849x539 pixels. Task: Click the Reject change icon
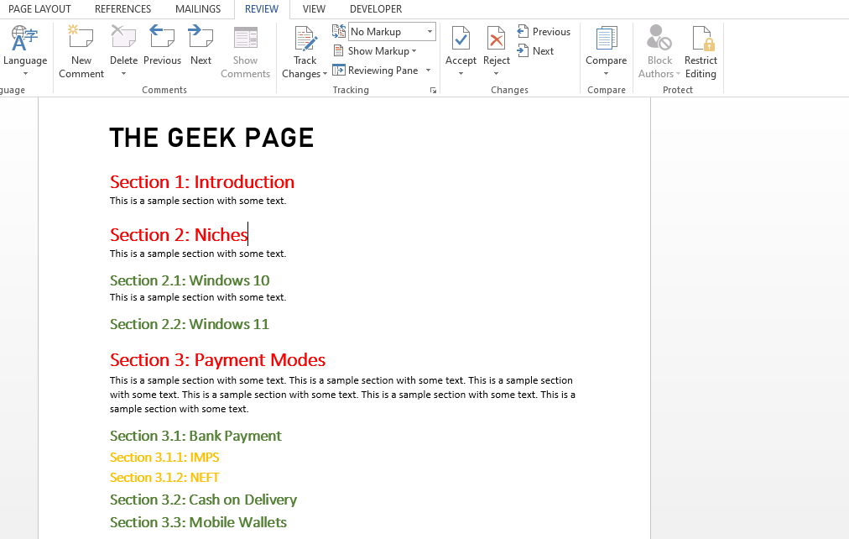tap(497, 39)
